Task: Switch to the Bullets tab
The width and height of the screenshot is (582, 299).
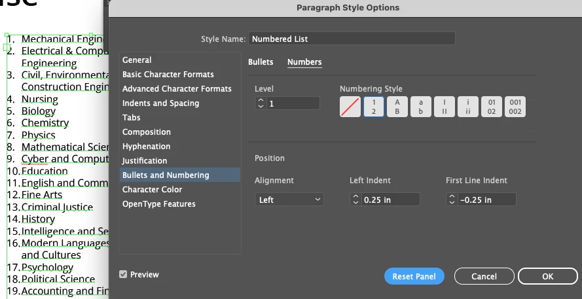Action: [261, 62]
